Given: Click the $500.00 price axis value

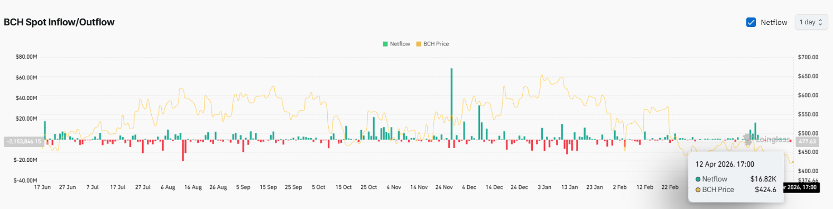Looking at the screenshot, I should (808, 133).
